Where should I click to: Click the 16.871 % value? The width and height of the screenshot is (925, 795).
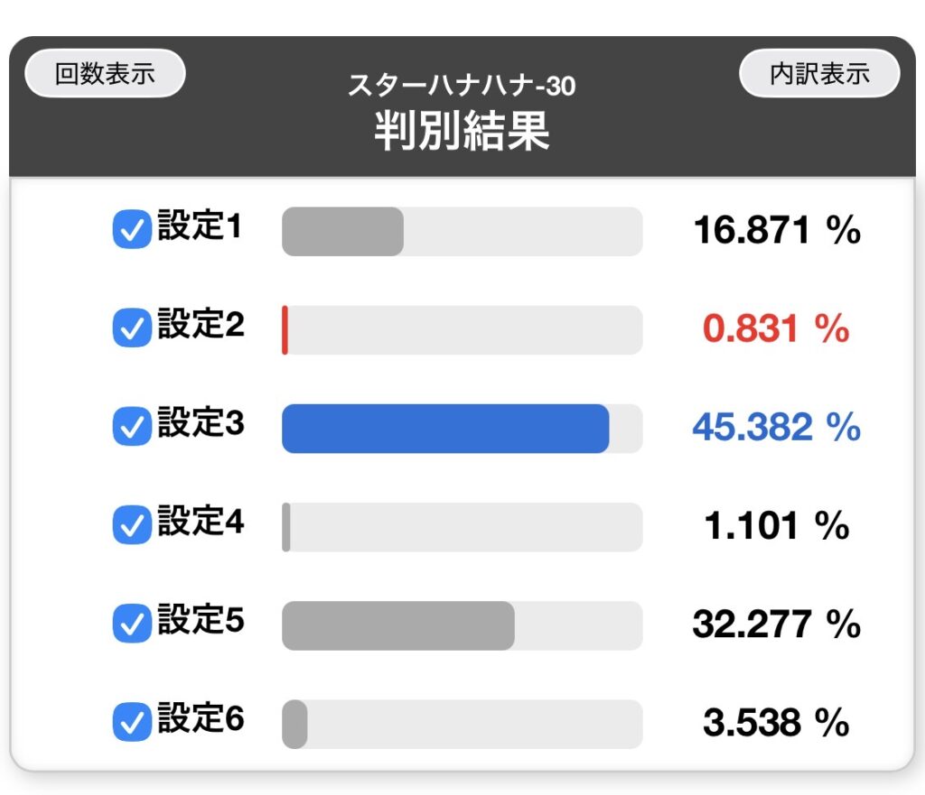pyautogui.click(x=776, y=232)
